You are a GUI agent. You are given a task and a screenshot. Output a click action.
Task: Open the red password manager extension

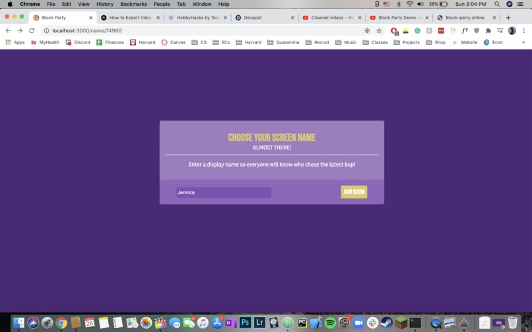click(x=441, y=30)
